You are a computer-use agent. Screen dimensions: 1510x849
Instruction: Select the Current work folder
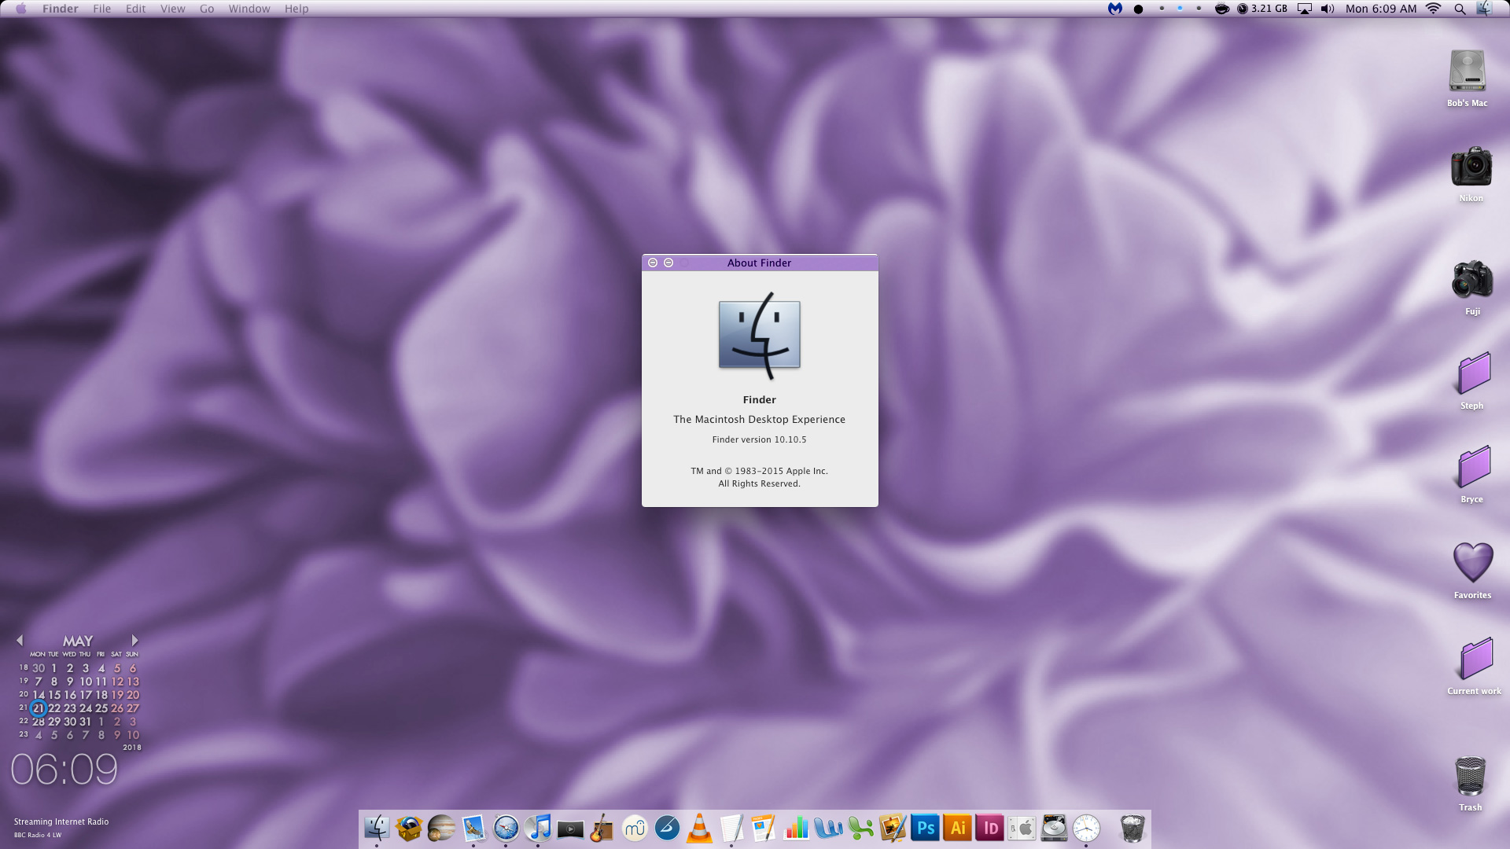[1475, 659]
